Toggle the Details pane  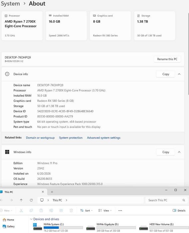pyautogui.click(x=179, y=211)
